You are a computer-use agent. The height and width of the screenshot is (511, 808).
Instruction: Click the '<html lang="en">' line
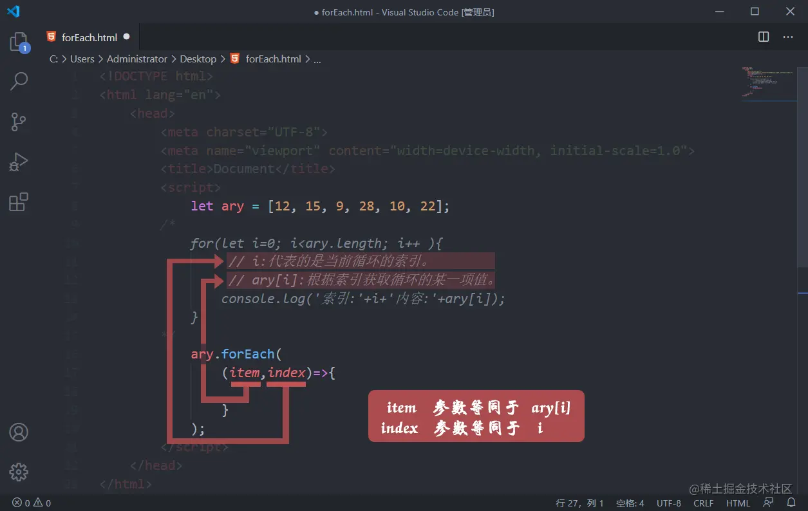160,95
